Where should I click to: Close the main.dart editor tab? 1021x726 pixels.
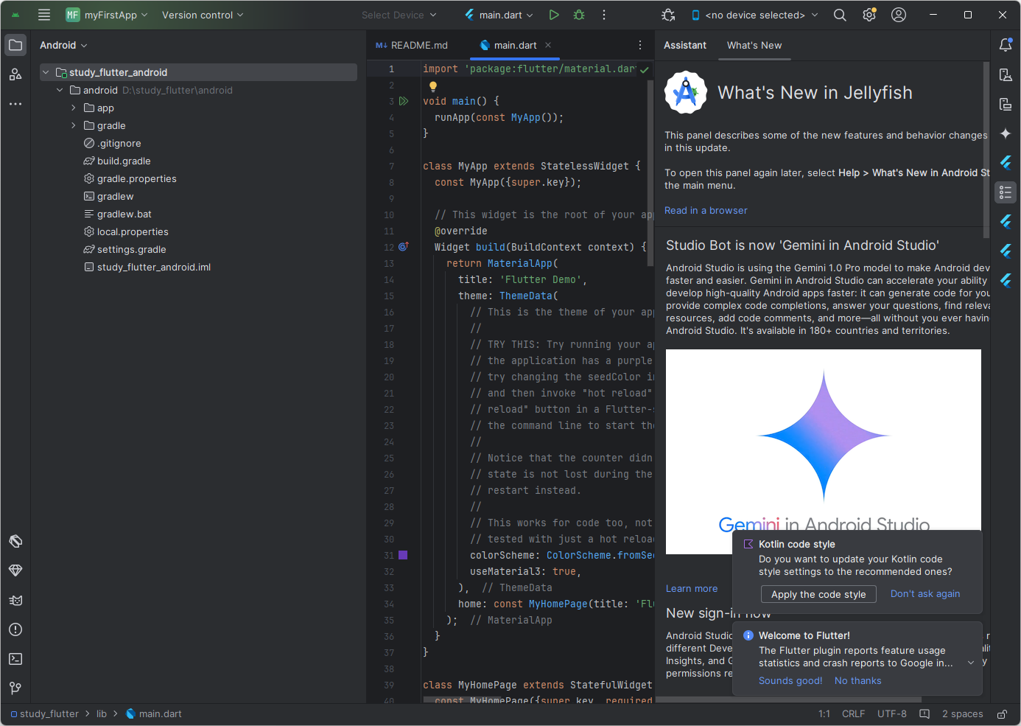point(548,45)
